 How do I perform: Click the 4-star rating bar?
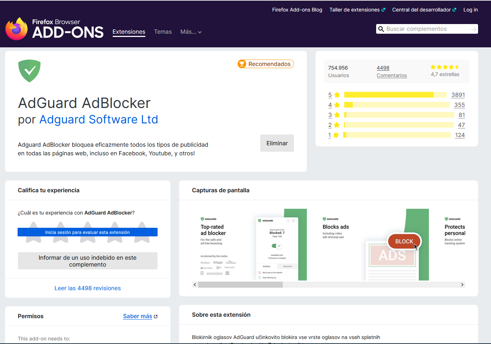click(397, 105)
